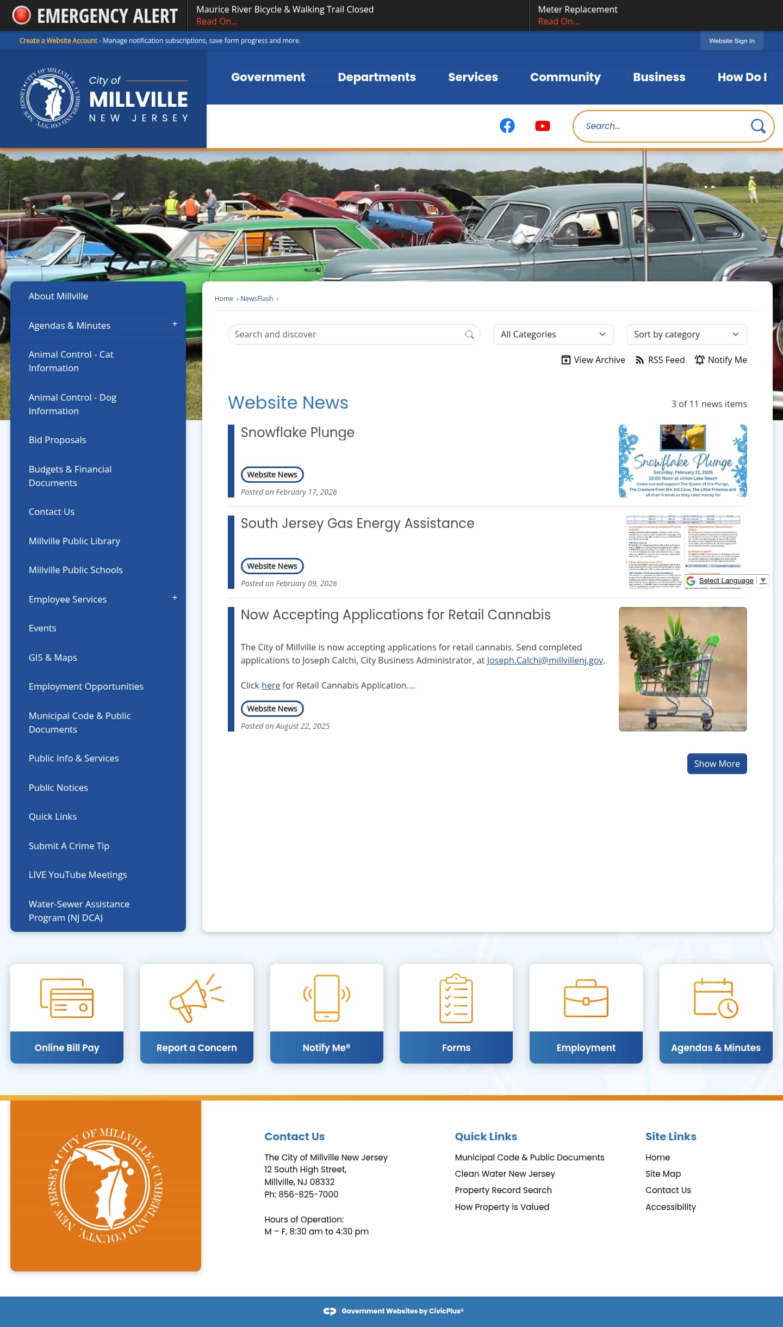Go to Home breadcrumb
The width and height of the screenshot is (783, 1327).
(x=223, y=299)
